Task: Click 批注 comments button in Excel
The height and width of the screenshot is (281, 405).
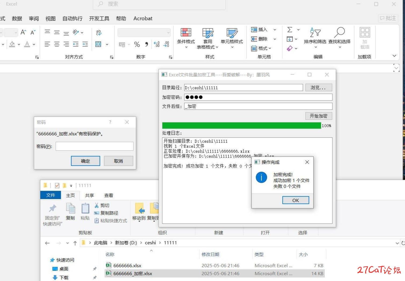Action: [x=388, y=18]
